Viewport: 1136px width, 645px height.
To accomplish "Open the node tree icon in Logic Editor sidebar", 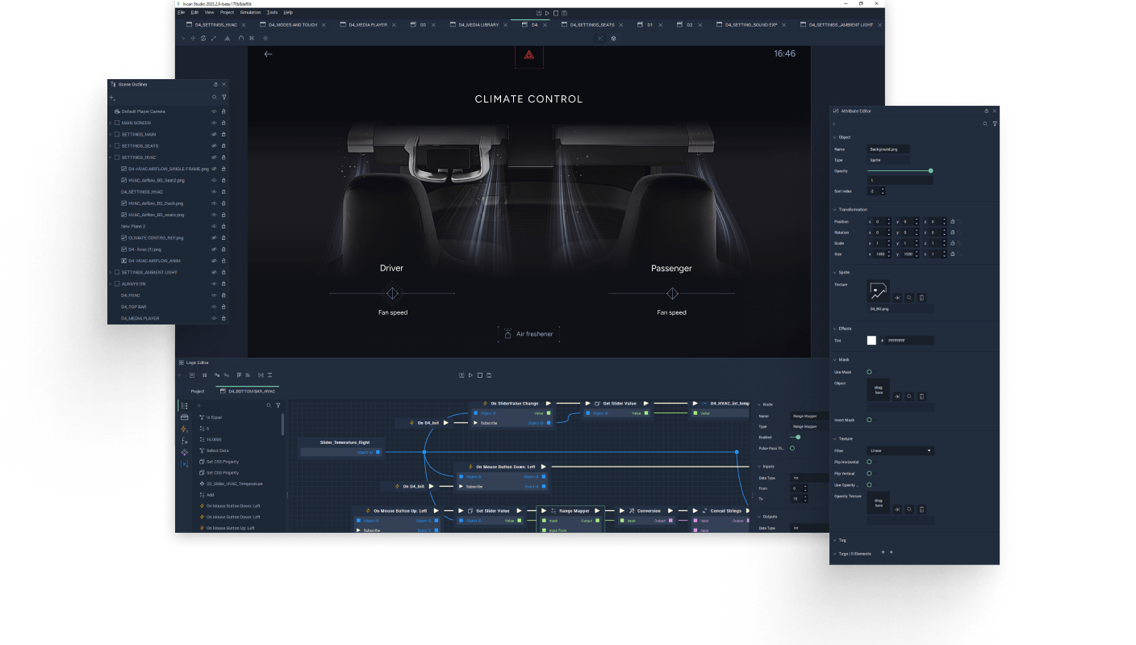I will 184,405.
